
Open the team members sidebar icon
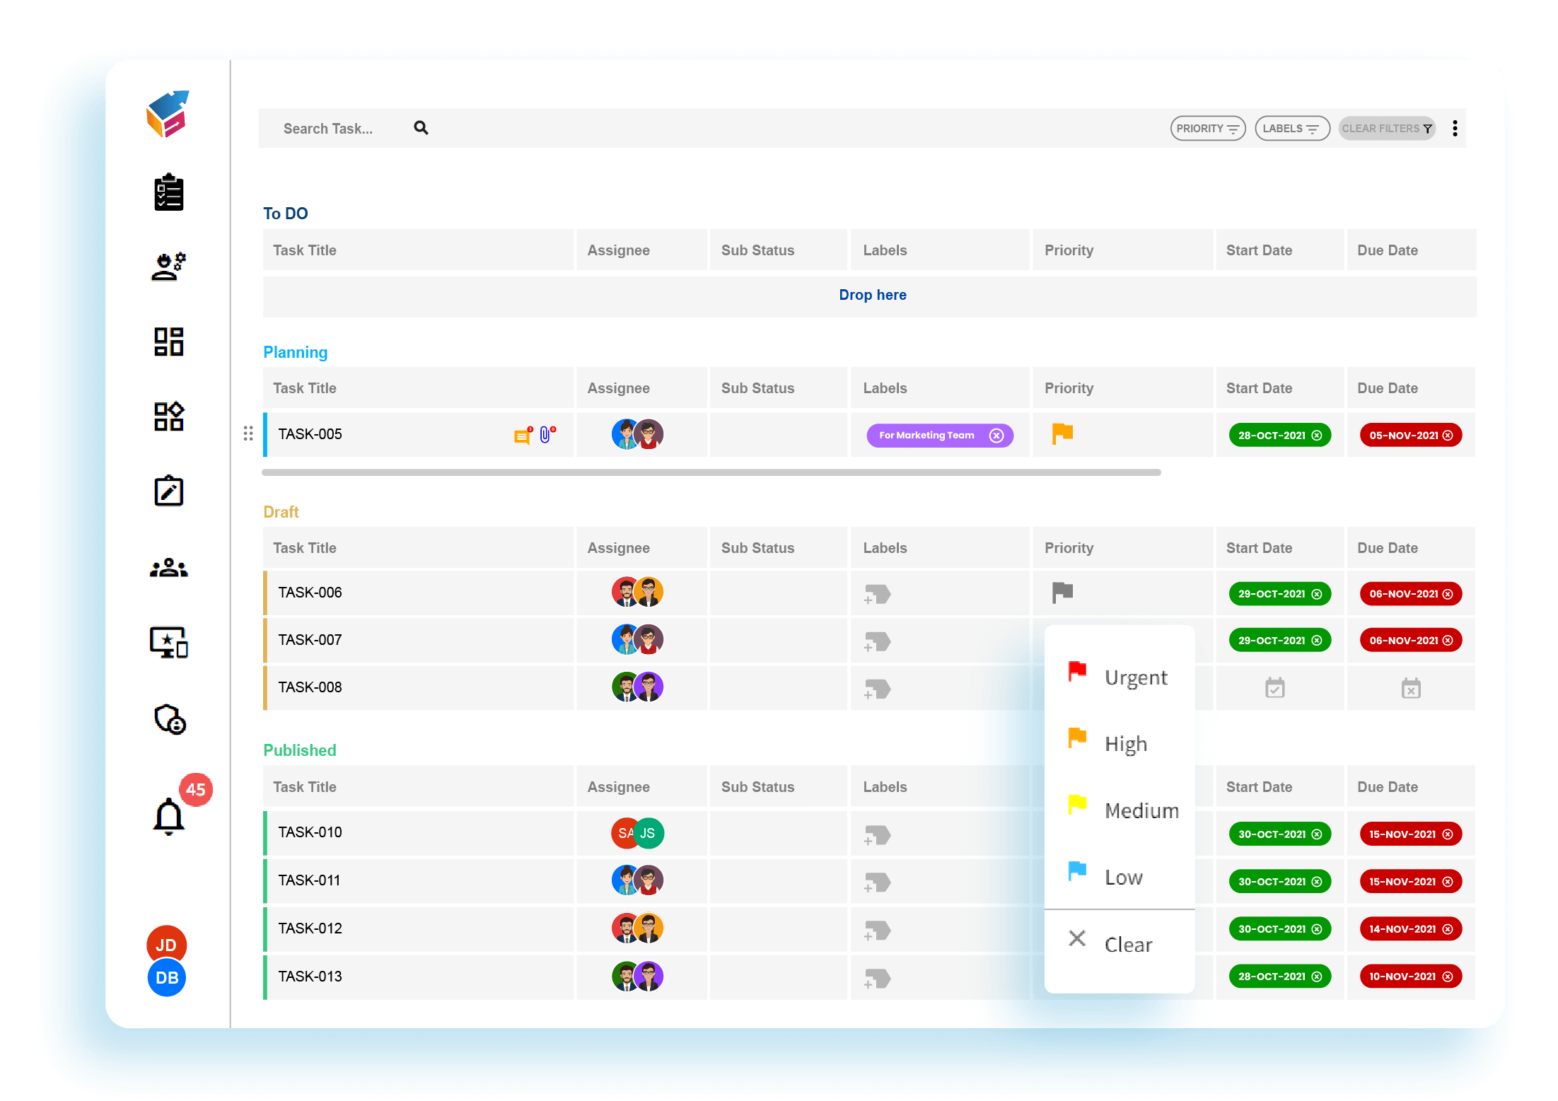pos(168,568)
